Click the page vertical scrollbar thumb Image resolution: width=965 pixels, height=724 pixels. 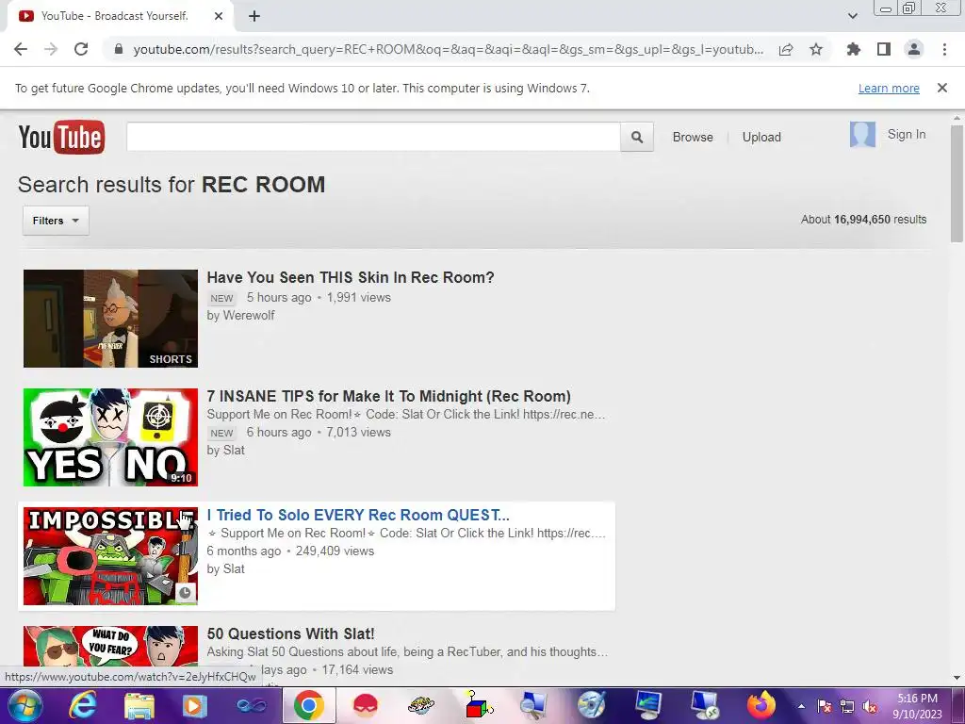point(957,184)
